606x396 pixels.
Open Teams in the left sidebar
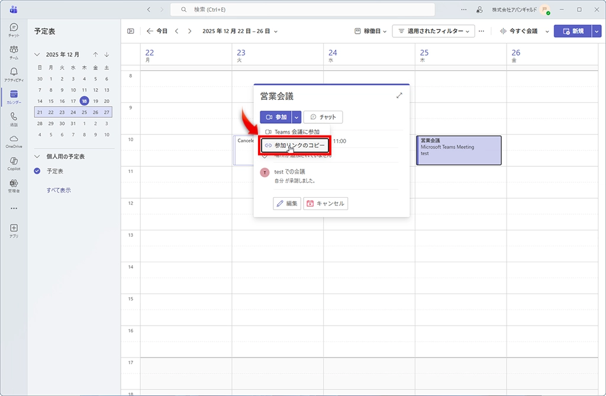click(14, 51)
